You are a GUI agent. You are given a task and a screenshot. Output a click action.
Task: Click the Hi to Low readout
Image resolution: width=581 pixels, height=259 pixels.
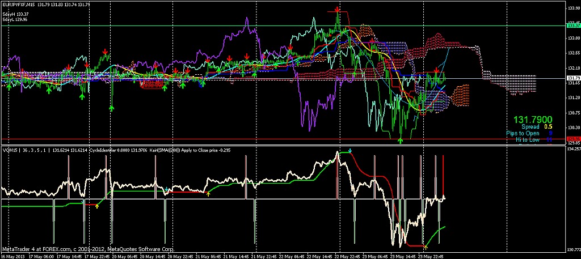coord(534,139)
